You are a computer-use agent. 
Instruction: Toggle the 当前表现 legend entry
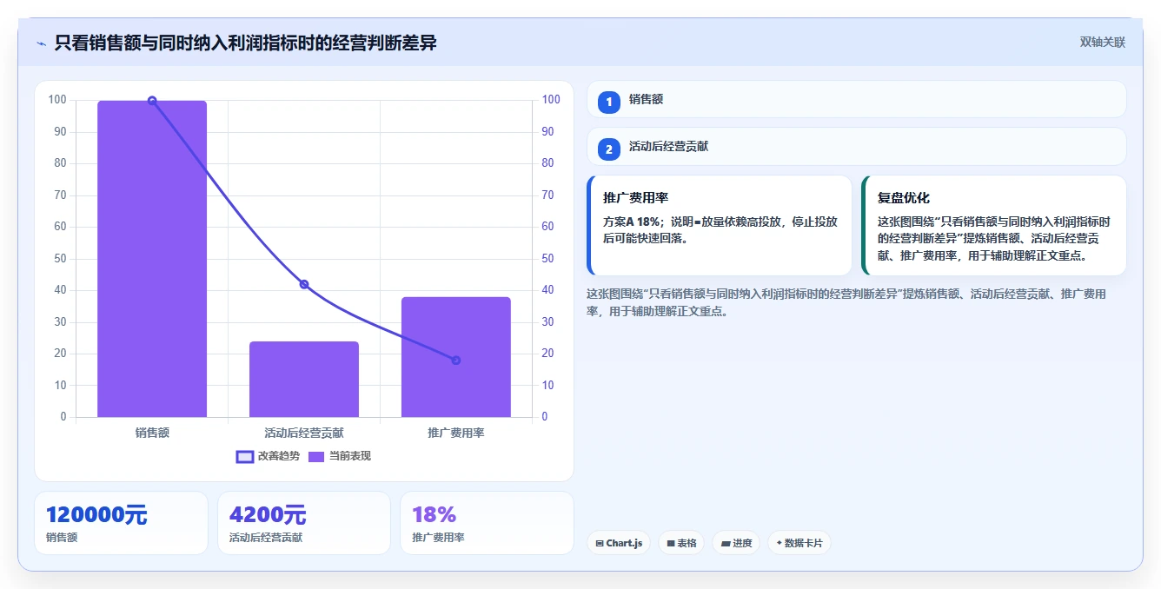click(x=340, y=456)
